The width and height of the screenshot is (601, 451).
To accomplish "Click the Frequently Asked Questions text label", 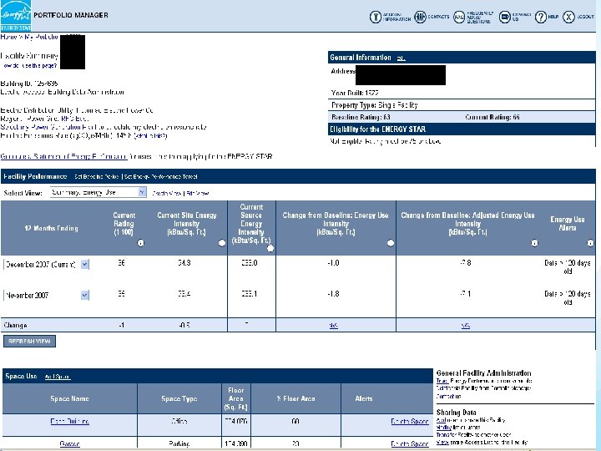I will [x=480, y=18].
